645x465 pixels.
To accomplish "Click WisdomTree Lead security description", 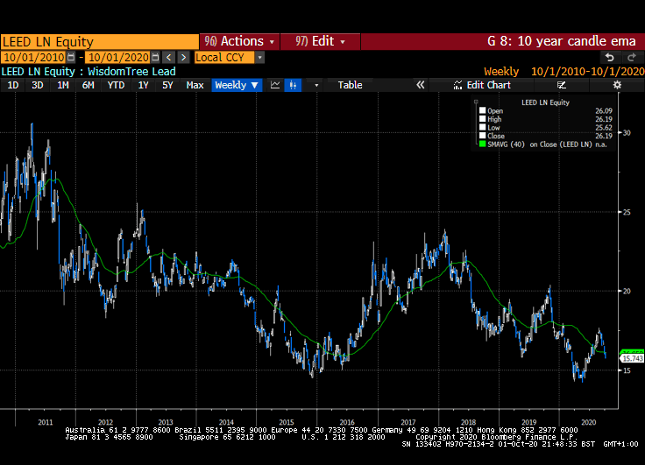I will pyautogui.click(x=131, y=72).
